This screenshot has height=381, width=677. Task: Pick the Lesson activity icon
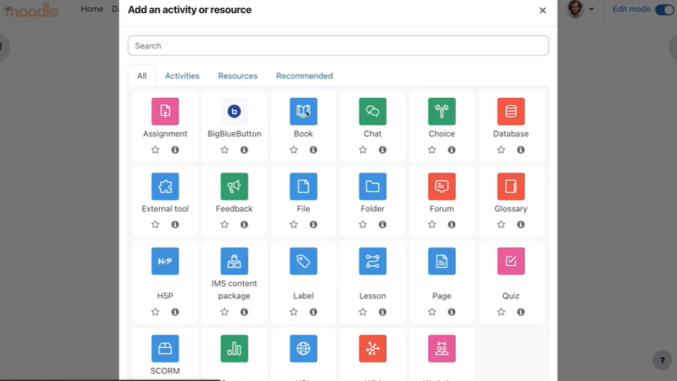(373, 261)
